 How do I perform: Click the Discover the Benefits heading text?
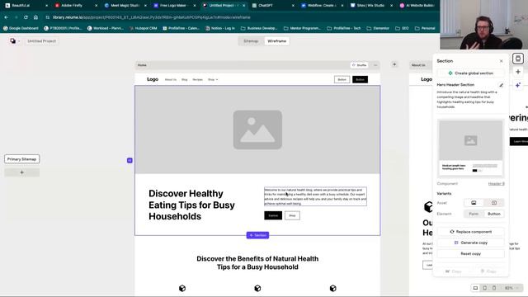[x=257, y=262]
